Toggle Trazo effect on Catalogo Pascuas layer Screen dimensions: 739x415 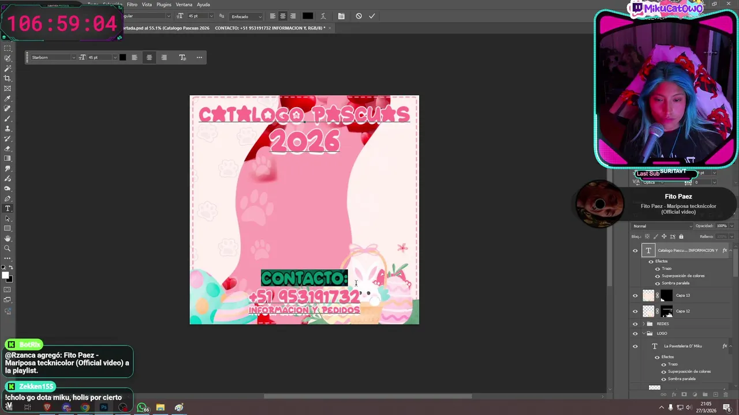pos(657,269)
